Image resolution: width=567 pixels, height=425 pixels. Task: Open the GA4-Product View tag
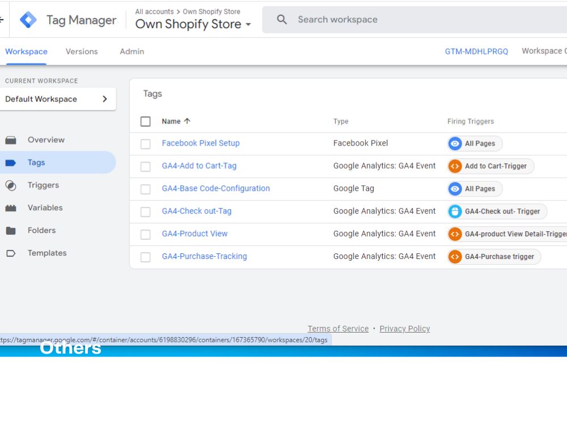tap(194, 234)
